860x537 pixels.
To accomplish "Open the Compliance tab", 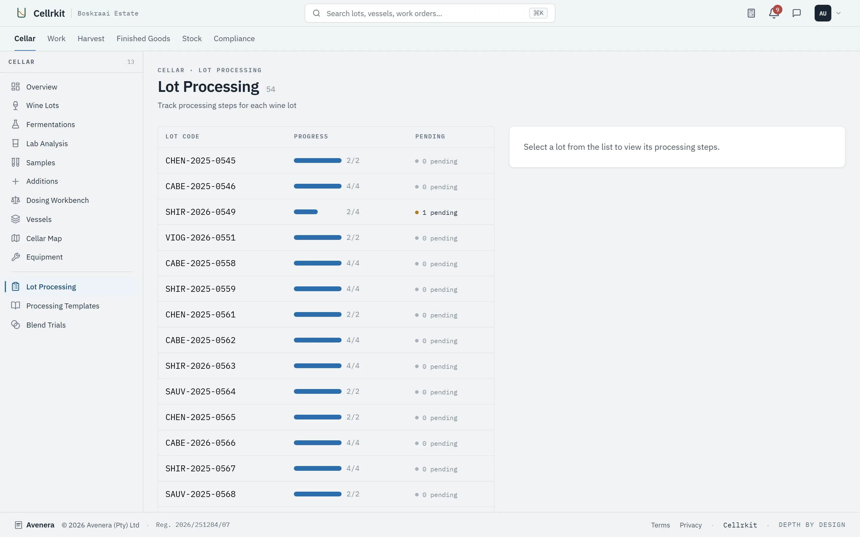I will tap(234, 38).
